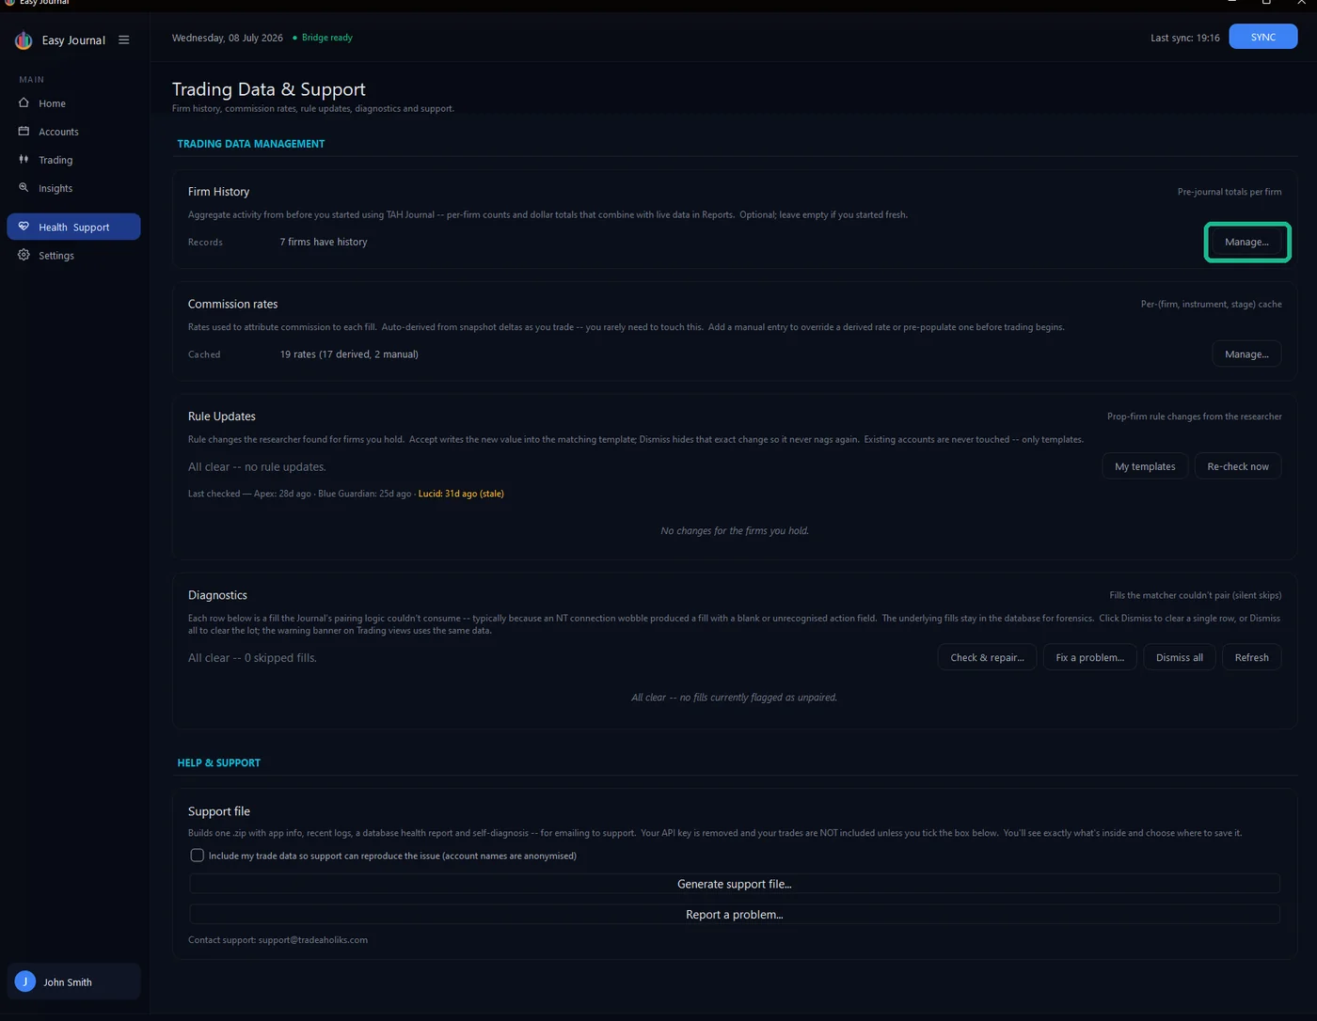Click Dismiss all skipped fills

(x=1179, y=657)
